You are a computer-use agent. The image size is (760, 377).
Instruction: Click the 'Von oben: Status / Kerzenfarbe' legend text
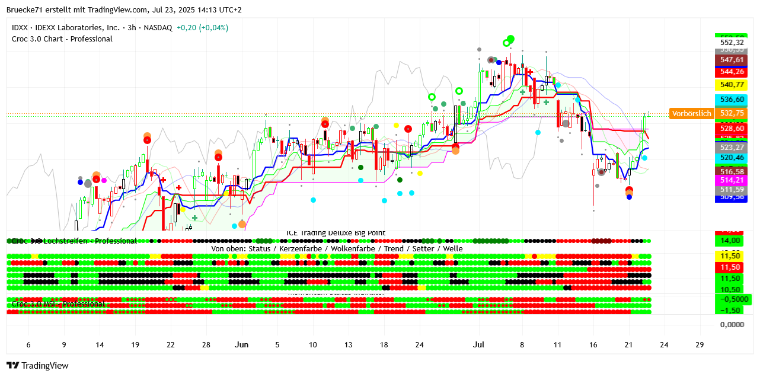(x=337, y=249)
